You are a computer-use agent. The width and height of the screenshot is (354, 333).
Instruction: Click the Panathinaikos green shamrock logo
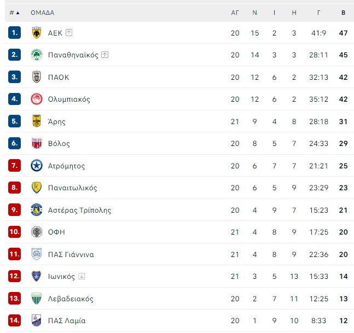coord(36,55)
